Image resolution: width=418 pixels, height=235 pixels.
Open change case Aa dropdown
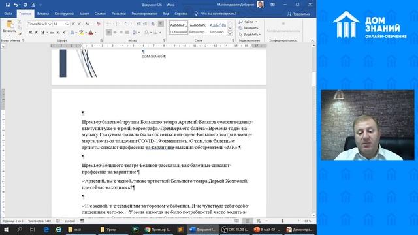pos(88,24)
